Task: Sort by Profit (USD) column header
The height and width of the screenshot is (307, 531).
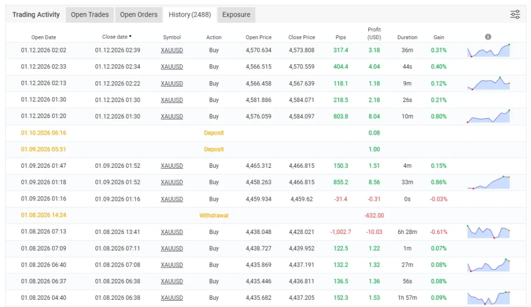Action: point(374,34)
